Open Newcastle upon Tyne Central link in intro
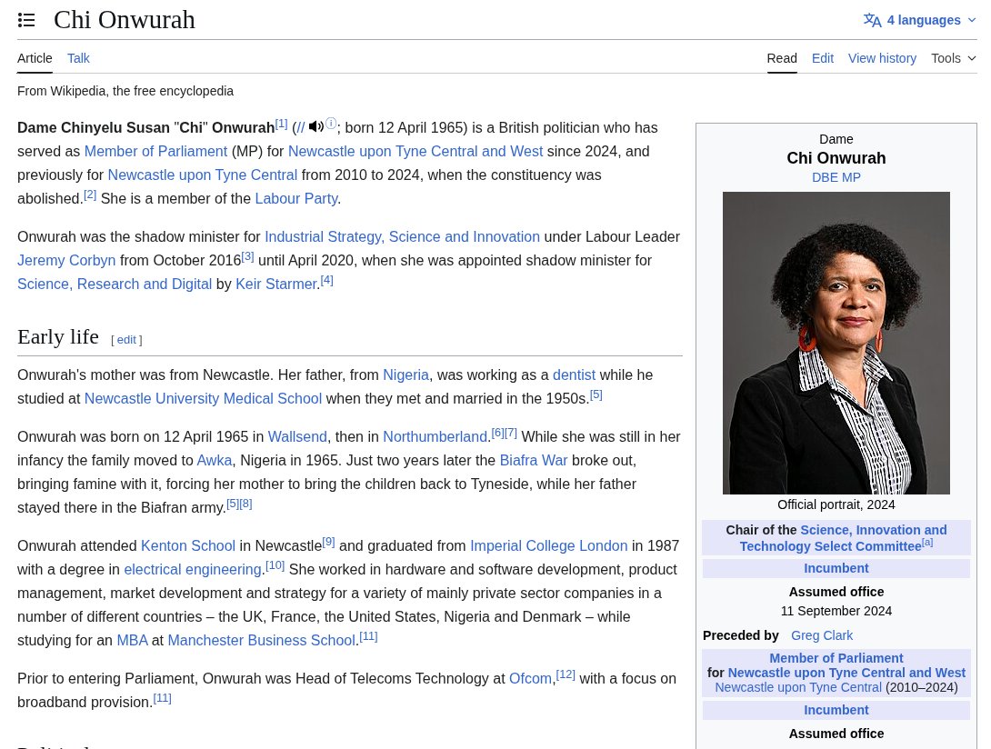 (x=202, y=175)
